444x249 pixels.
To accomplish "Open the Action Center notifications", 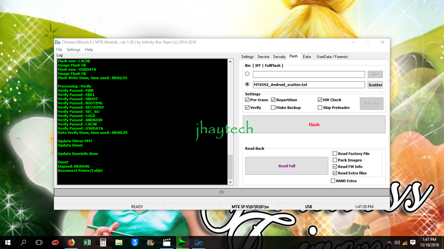I will (413, 242).
